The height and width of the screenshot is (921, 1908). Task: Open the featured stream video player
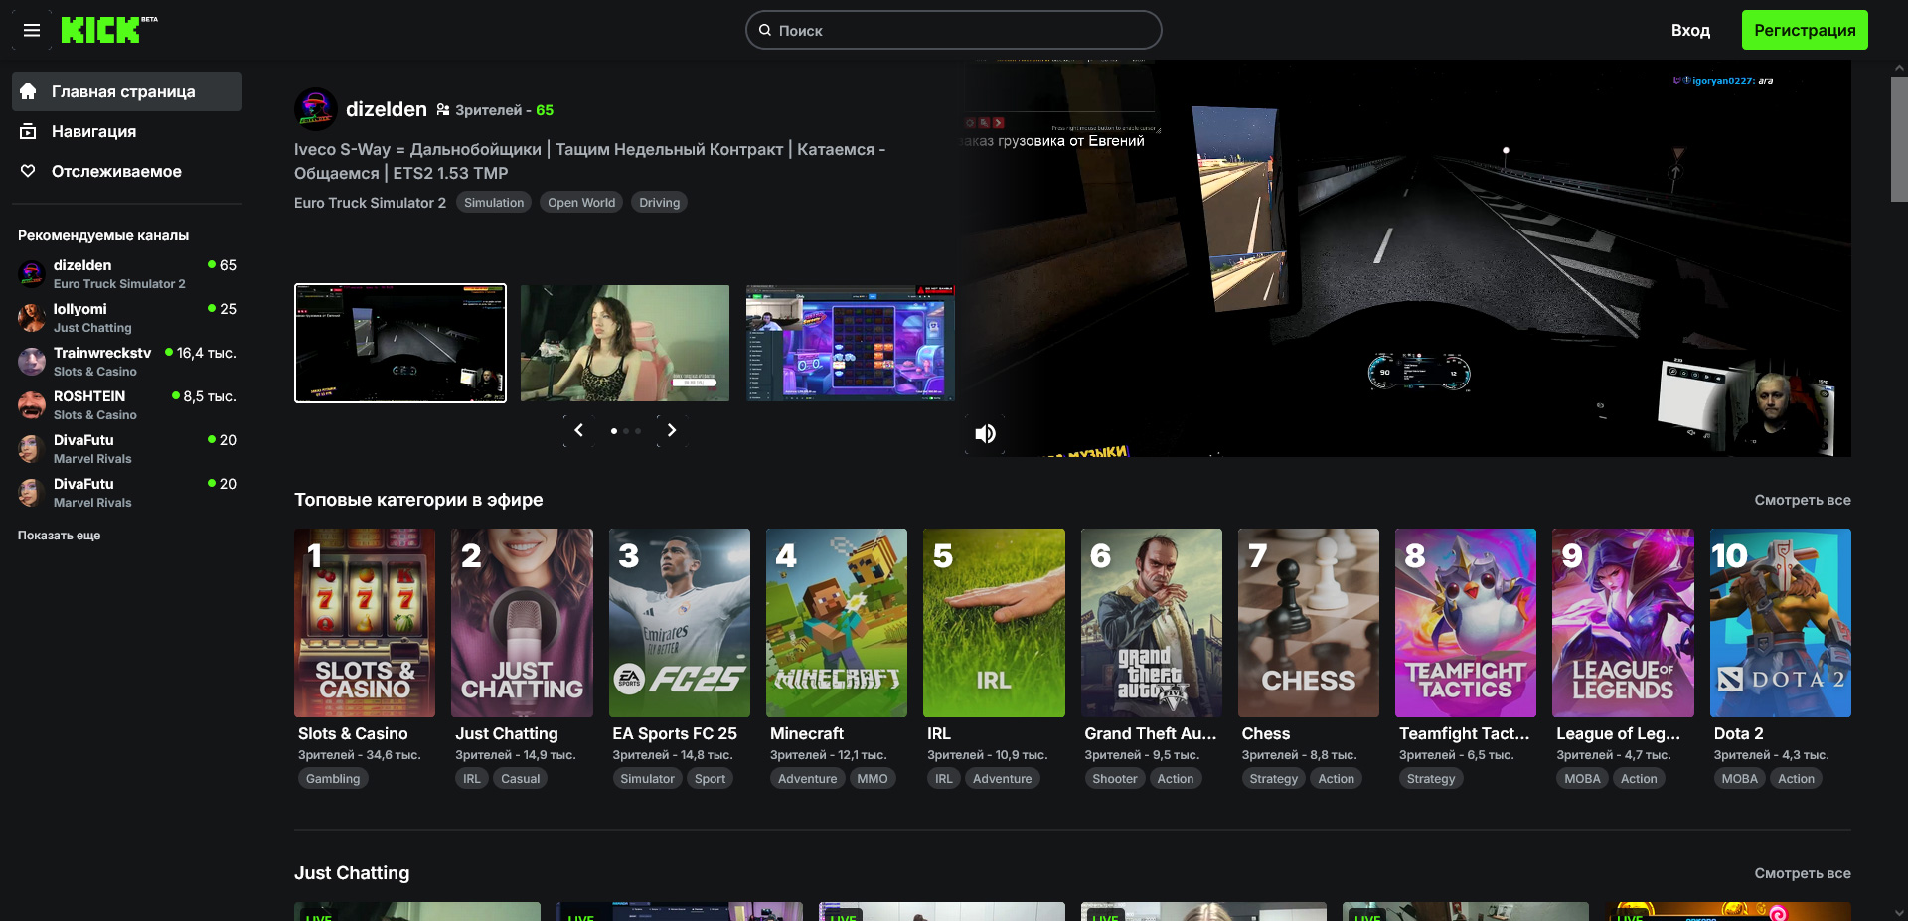point(1407,258)
